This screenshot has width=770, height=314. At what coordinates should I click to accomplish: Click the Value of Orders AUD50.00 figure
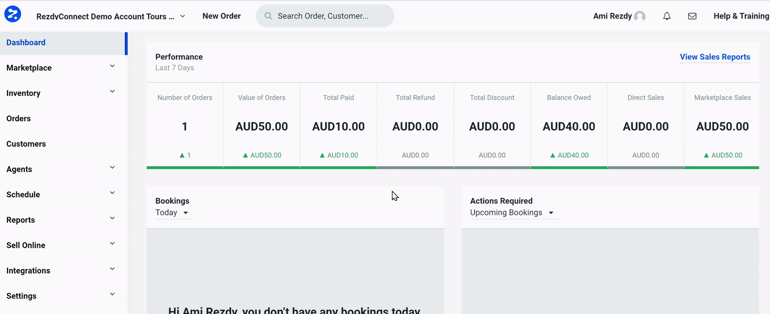point(262,126)
